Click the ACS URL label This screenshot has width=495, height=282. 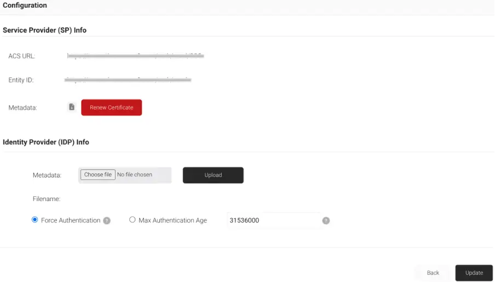pyautogui.click(x=22, y=56)
